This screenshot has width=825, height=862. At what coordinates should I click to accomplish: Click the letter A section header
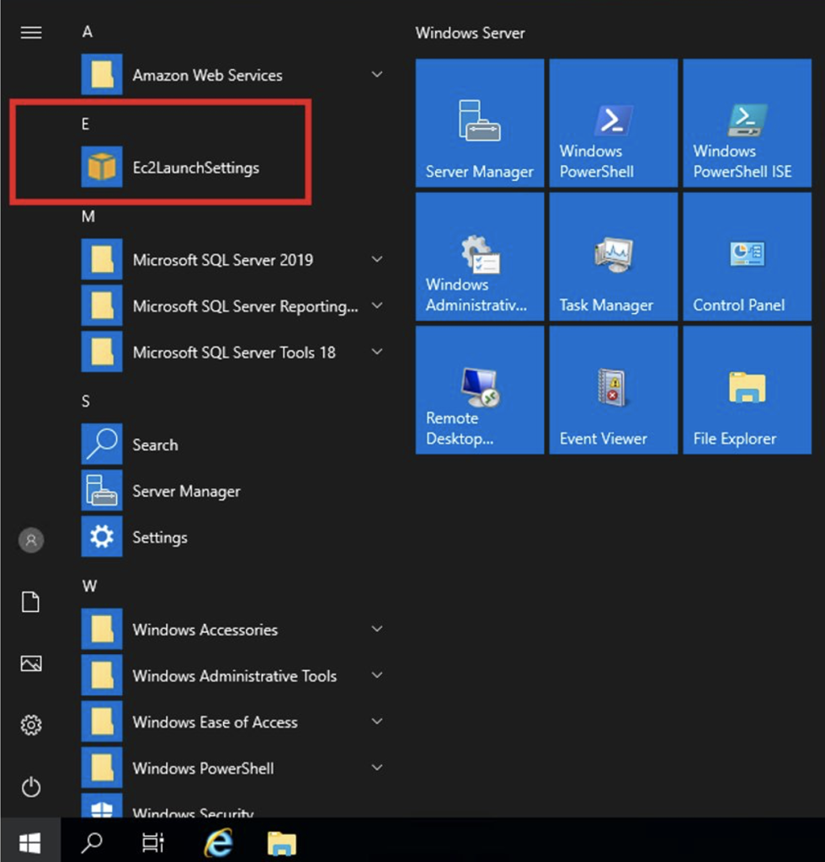[88, 32]
